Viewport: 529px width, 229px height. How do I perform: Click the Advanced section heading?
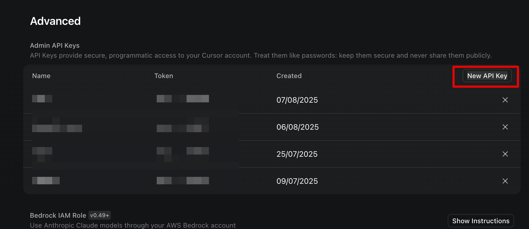(55, 21)
